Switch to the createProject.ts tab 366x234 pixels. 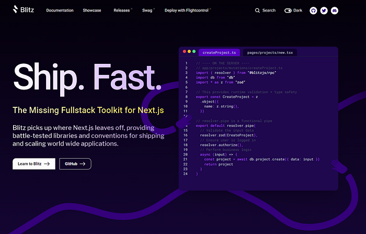219,52
